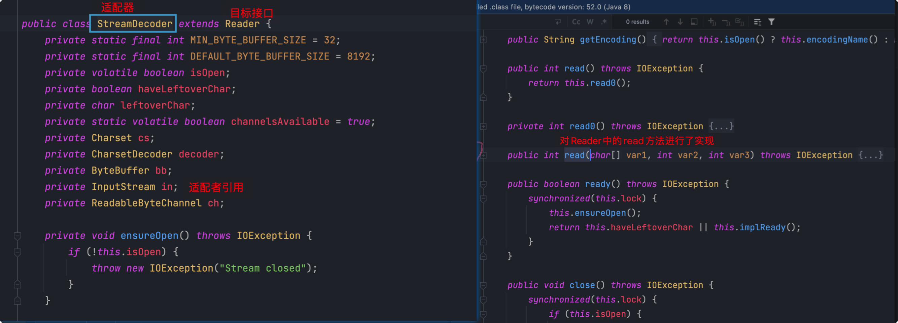898x323 pixels.
Task: Click the ByteBuffer type name
Action: click(x=120, y=171)
